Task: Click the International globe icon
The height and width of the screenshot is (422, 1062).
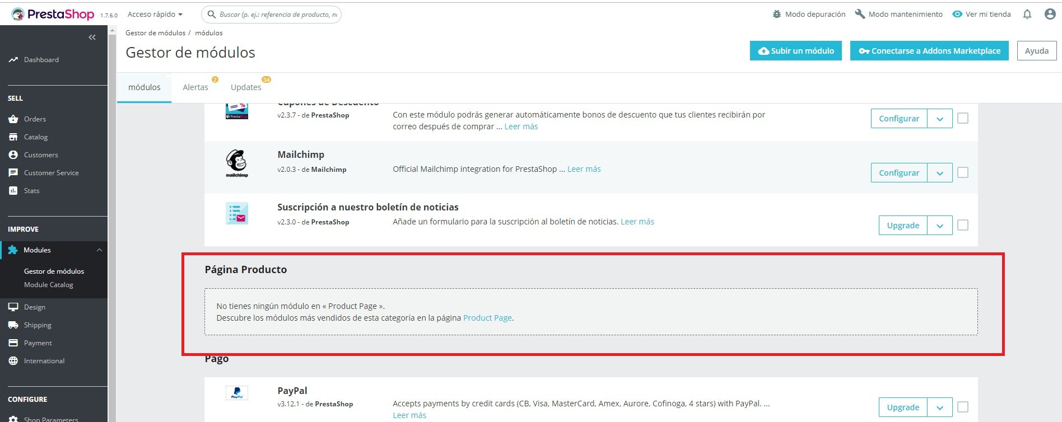Action: tap(13, 361)
